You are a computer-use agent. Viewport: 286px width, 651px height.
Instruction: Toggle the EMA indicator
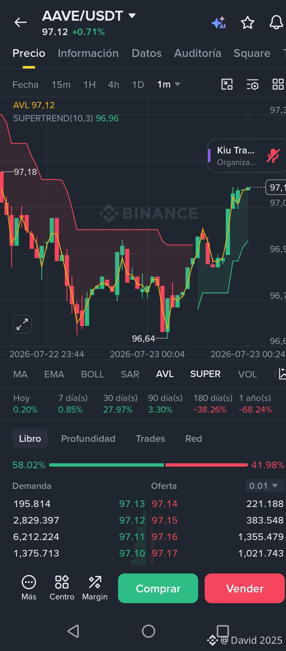[x=54, y=374]
